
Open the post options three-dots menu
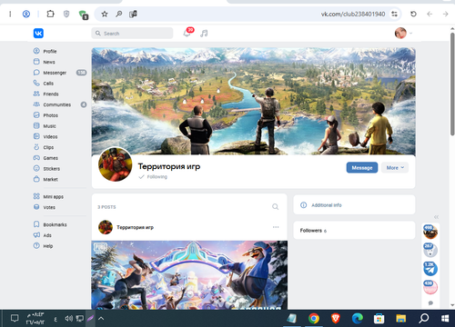point(276,227)
